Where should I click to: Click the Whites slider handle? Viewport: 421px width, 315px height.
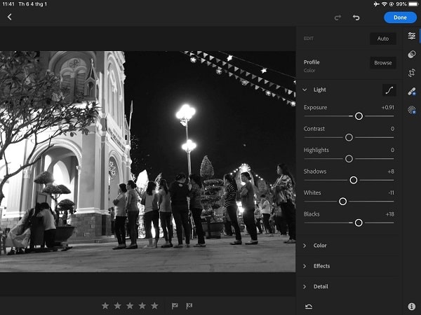(x=342, y=202)
